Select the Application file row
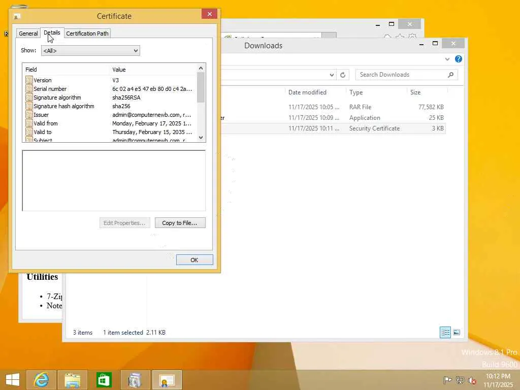 click(333, 118)
